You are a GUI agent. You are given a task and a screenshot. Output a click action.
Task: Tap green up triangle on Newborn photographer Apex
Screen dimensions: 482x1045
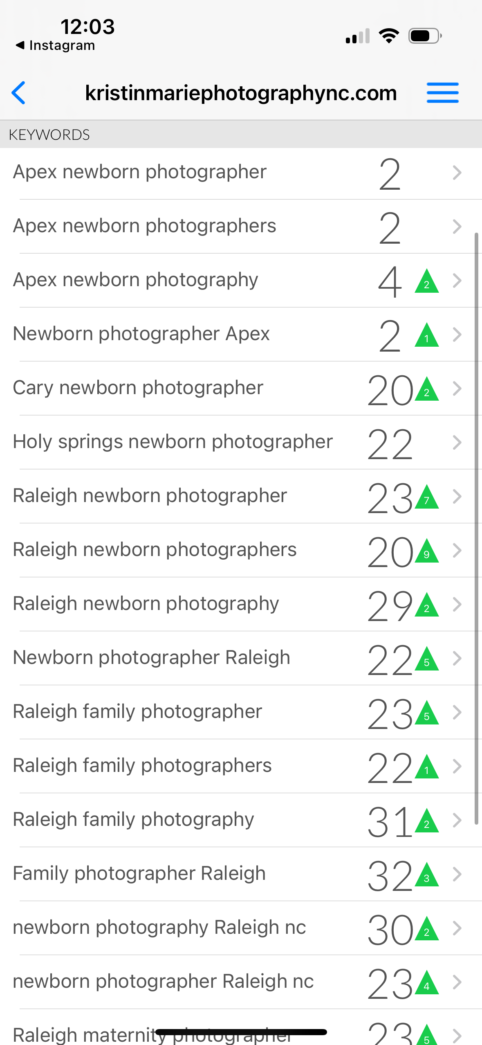[426, 336]
